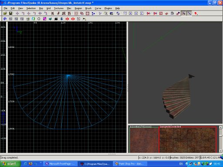This screenshot has height=167, width=223.
Task: Switch to Microsoft FrontPage in the taskbar
Action: click(60, 164)
